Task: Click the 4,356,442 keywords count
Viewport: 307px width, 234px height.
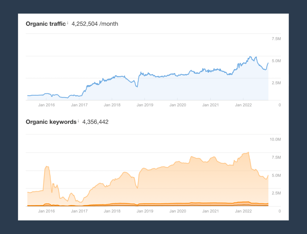Action: (95, 122)
